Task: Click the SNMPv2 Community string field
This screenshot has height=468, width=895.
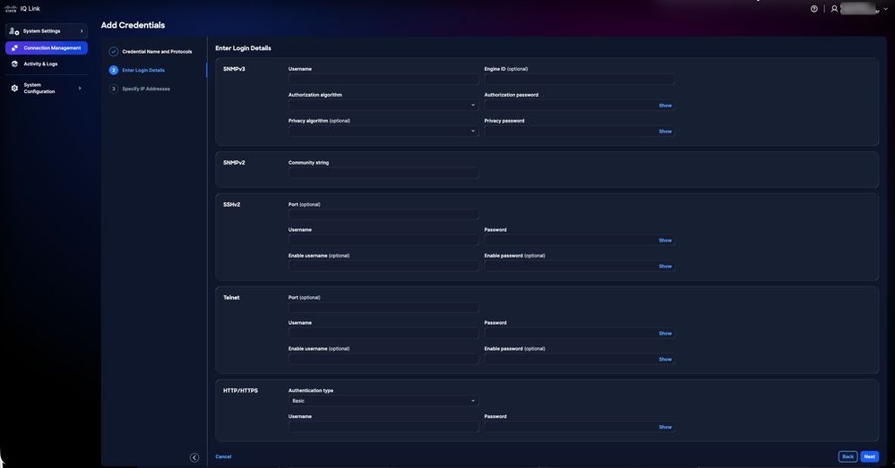Action: point(383,173)
